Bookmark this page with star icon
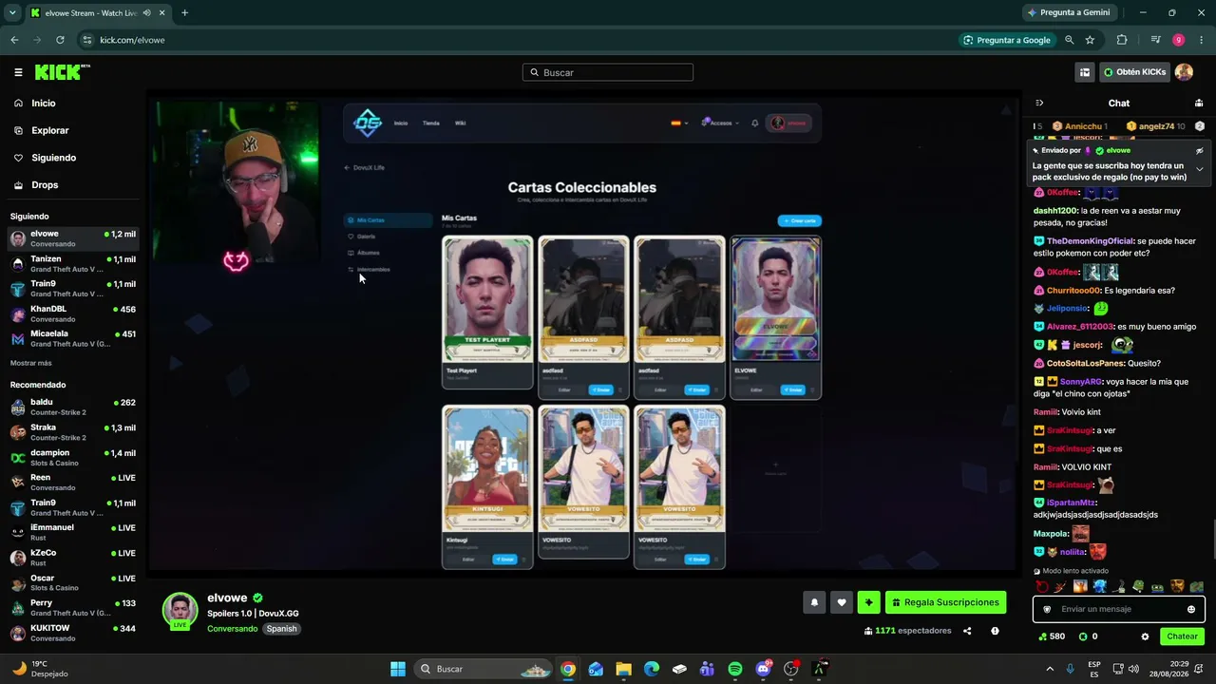Screen dimensions: 1216x684 pos(1090,40)
